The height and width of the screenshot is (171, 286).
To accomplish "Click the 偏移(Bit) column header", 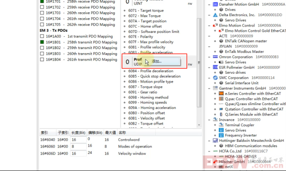I will (x=95, y=133).
